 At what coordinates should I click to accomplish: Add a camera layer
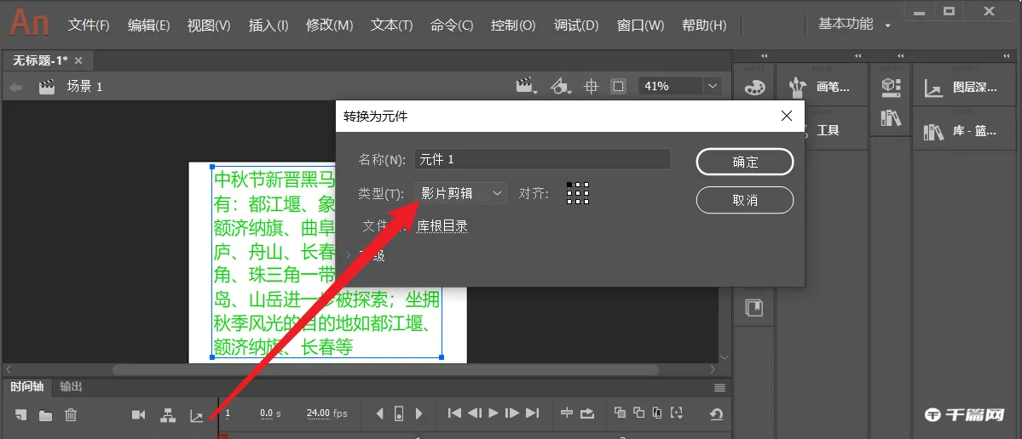click(138, 414)
